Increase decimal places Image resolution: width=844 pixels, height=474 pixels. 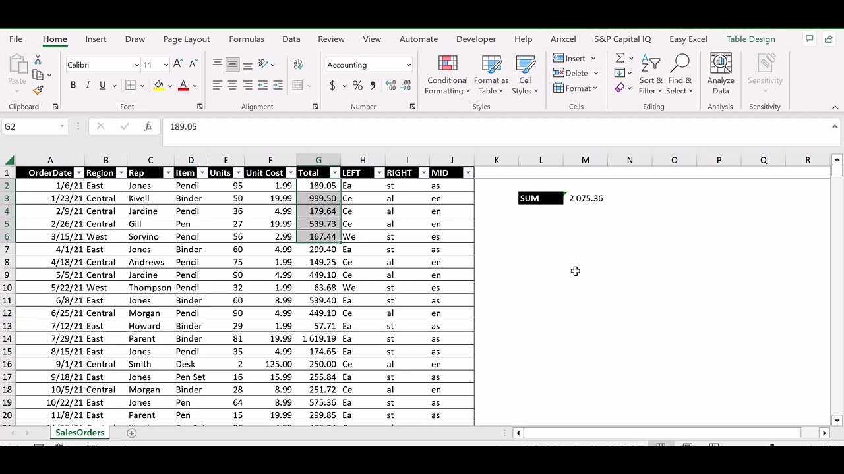(390, 85)
